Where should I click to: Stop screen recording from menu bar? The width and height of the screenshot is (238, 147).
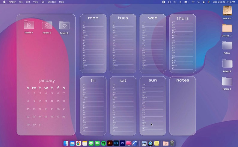pyautogui.click(x=163, y=2)
